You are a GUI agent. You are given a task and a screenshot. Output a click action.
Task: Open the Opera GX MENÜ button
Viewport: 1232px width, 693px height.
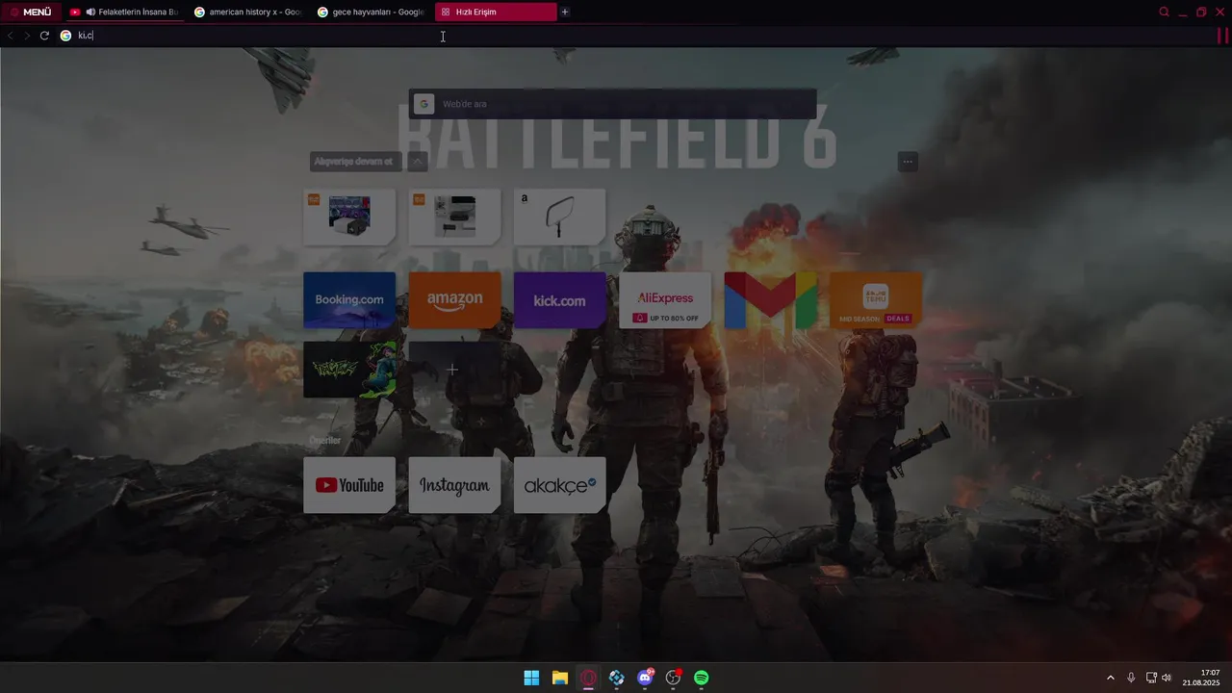[31, 12]
